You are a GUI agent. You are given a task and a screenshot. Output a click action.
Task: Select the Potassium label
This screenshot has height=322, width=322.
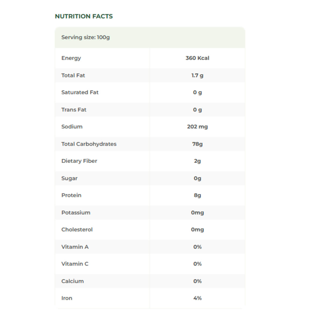76,213
